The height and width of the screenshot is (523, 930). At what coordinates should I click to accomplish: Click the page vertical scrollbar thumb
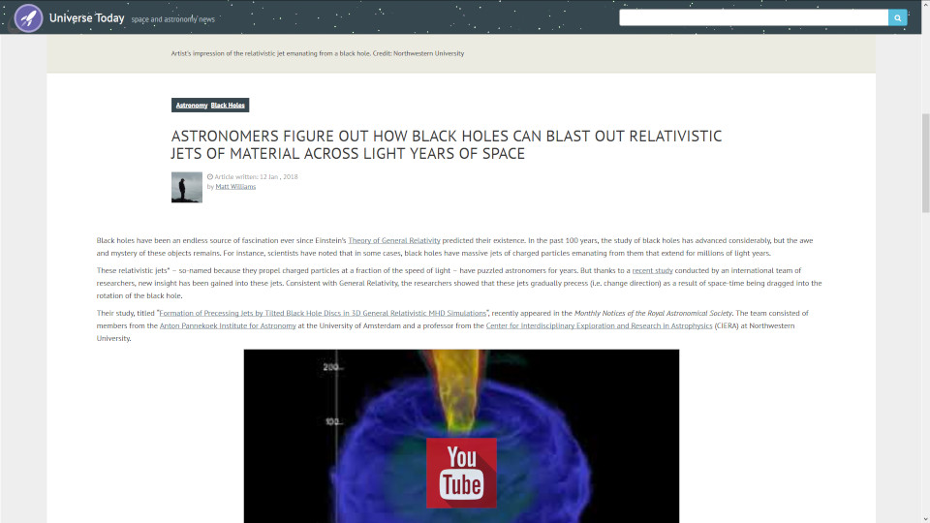pos(925,163)
